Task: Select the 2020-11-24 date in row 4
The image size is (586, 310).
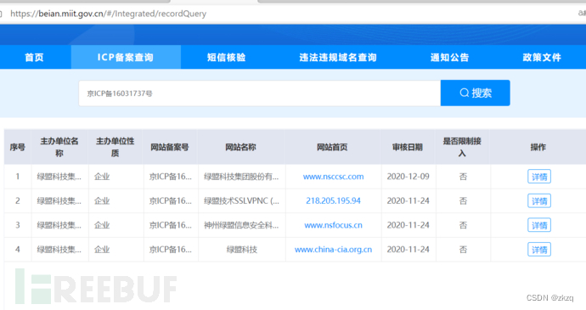Action: pos(409,250)
